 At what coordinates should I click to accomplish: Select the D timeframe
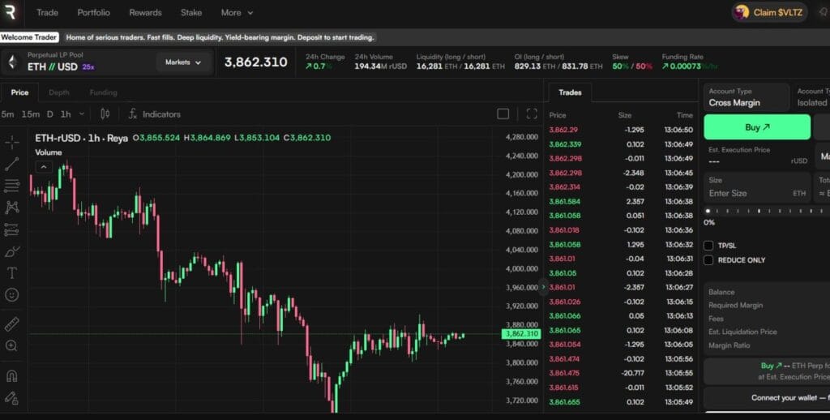49,114
